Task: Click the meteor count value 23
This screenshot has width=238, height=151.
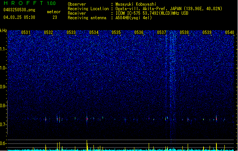Action: click(55, 17)
